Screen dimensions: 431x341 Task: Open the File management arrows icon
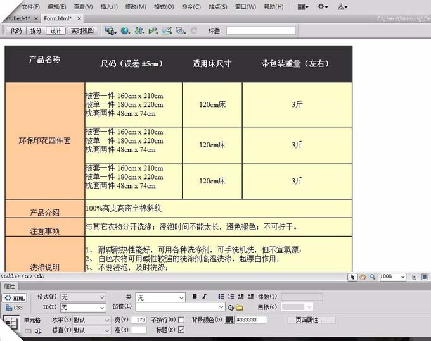(x=139, y=30)
